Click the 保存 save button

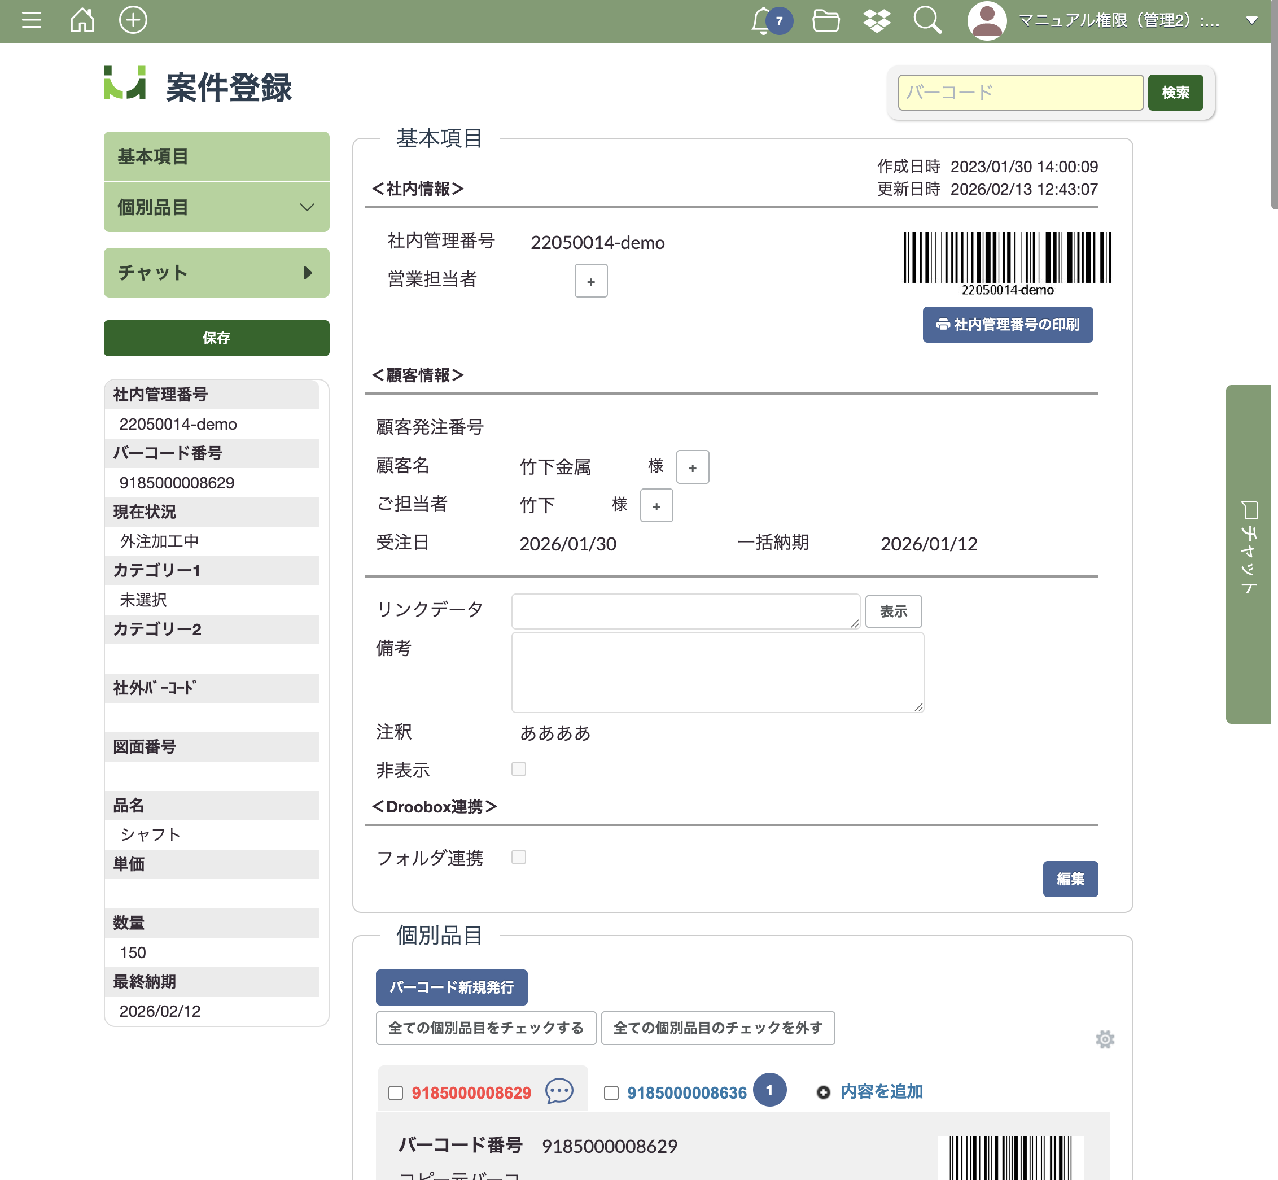[216, 338]
